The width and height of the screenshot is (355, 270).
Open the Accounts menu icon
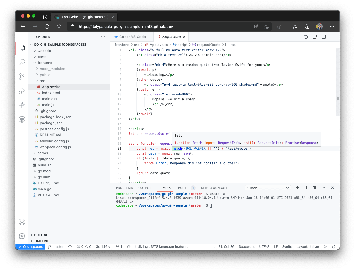pos(22,222)
